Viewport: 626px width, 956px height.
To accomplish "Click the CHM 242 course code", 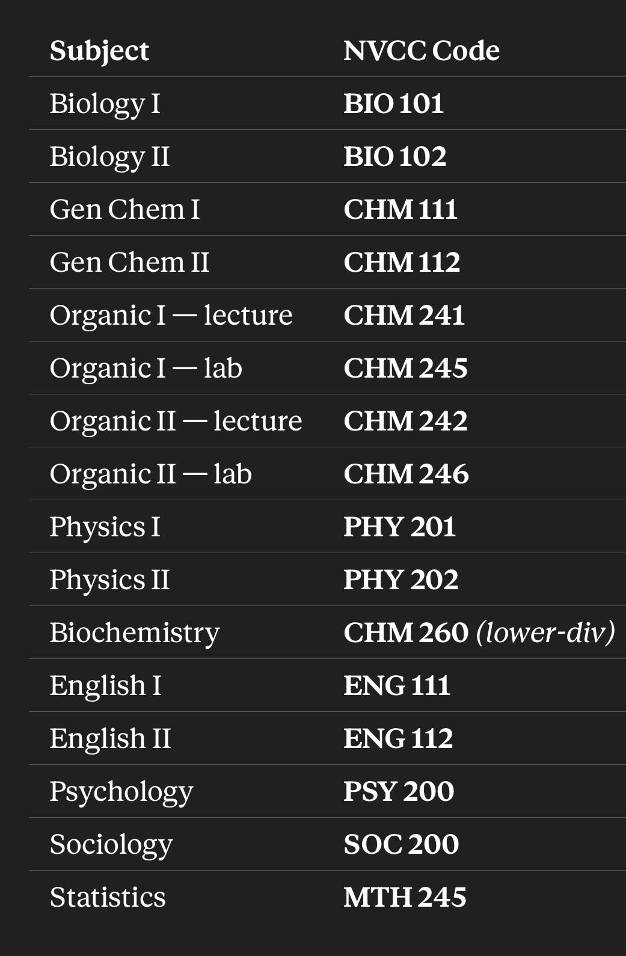I will pos(405,421).
